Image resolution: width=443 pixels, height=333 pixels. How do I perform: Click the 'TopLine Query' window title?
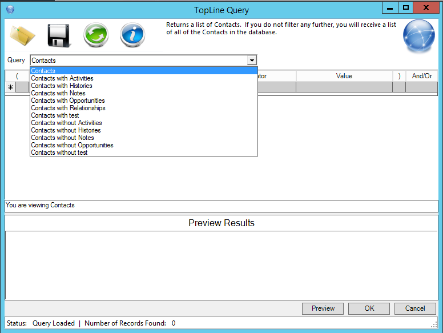pos(221,10)
